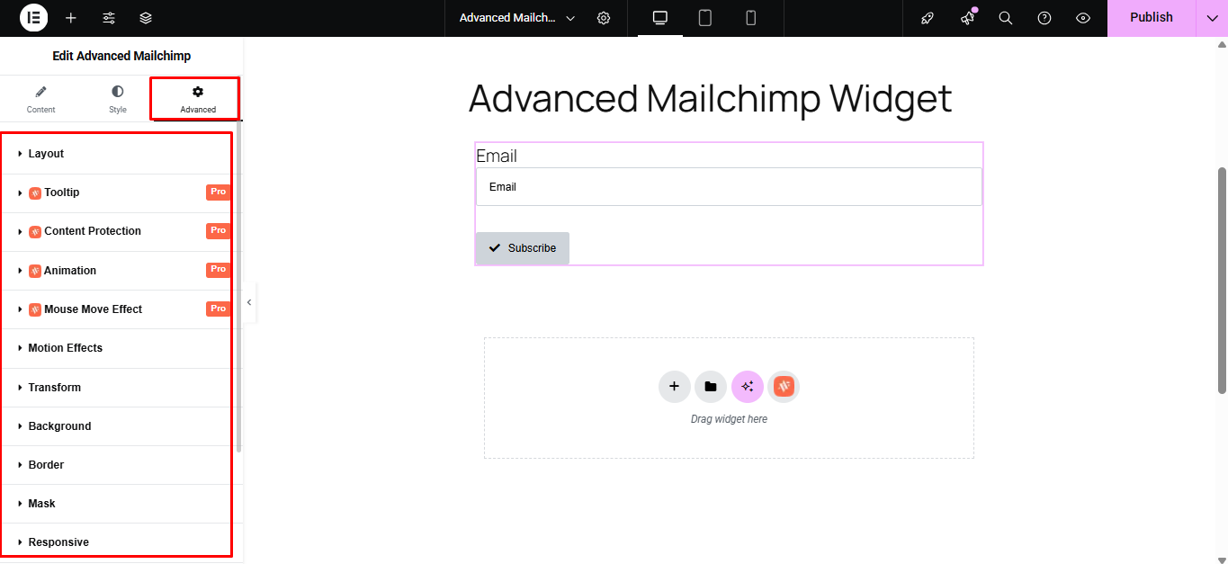1228x564 pixels.
Task: Open Publish options dropdown arrow
Action: pos(1212,18)
